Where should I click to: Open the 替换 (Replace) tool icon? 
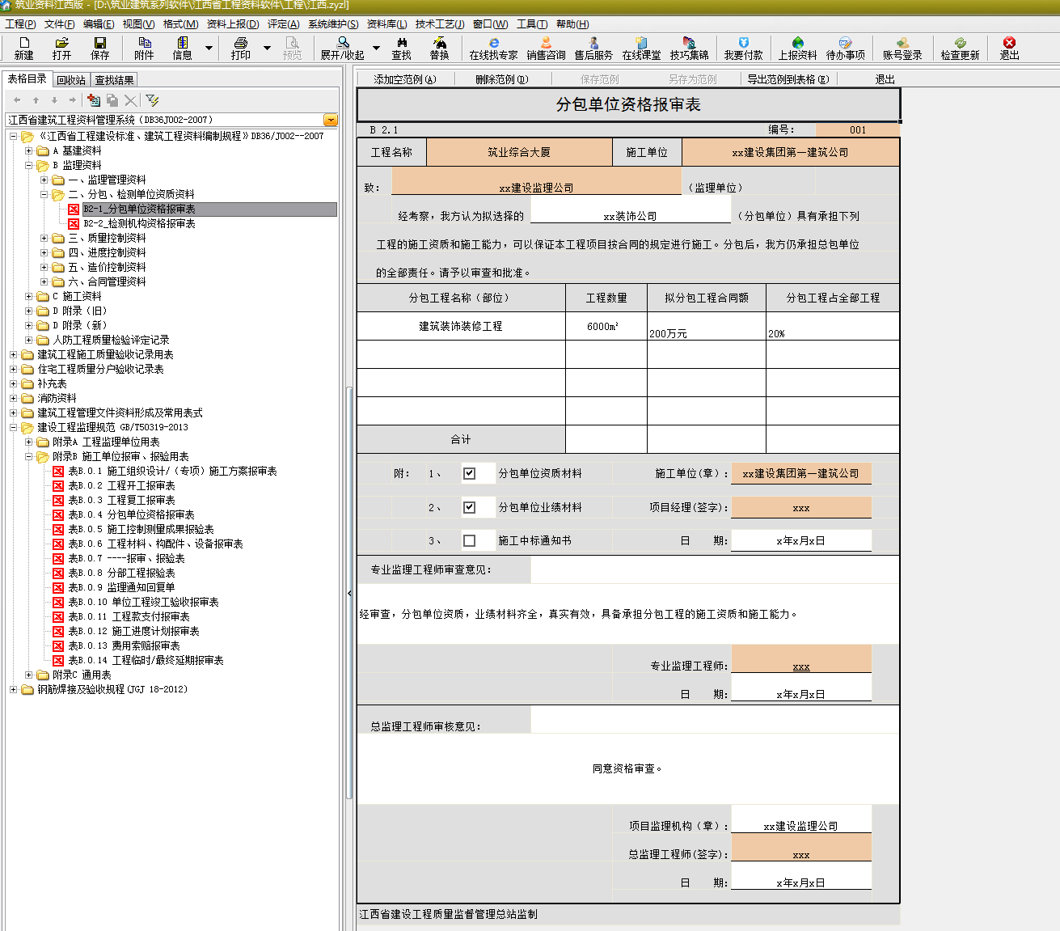[439, 48]
